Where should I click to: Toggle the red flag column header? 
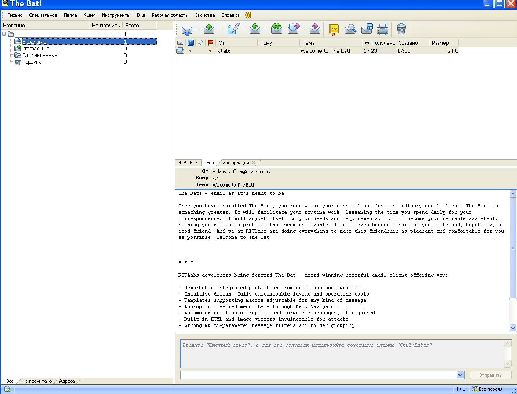tap(211, 43)
